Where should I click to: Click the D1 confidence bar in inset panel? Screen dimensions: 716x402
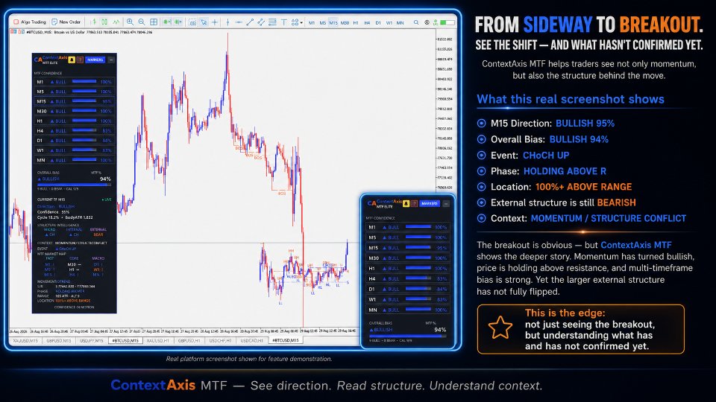pos(418,289)
